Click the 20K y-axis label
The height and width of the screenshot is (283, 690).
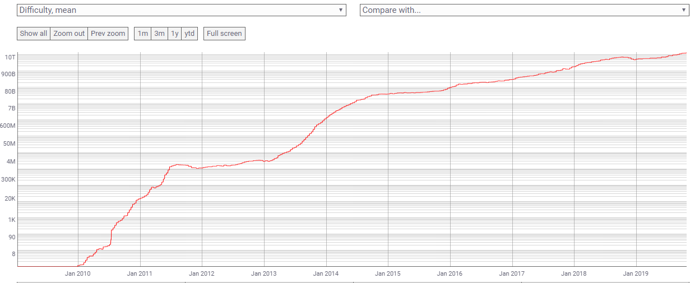click(10, 199)
